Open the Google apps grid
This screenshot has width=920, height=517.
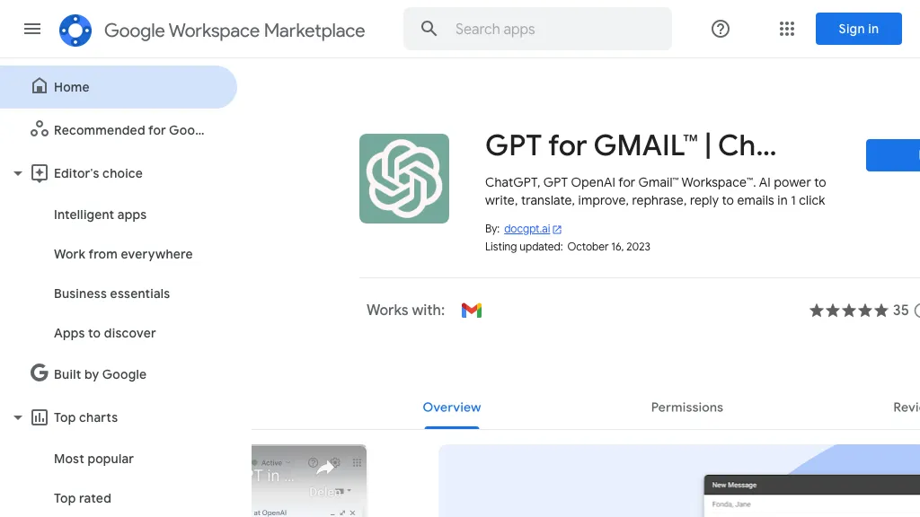point(787,29)
